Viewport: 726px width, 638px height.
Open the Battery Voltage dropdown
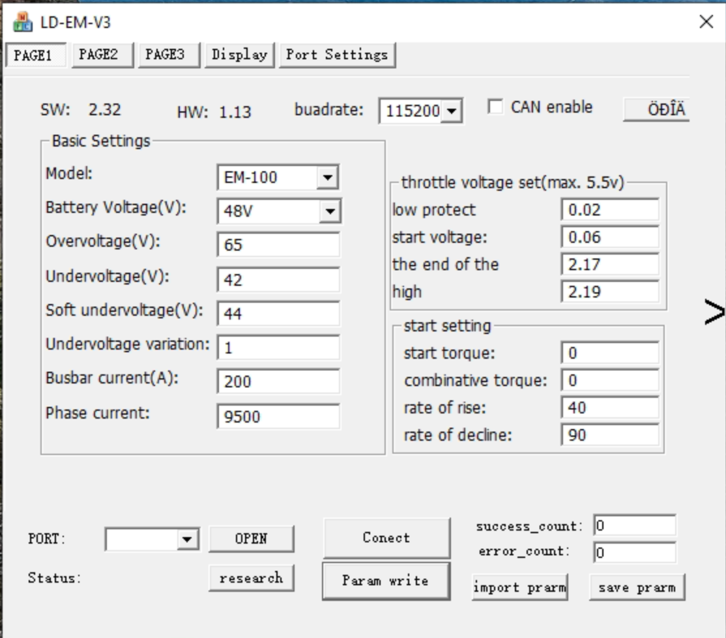pyautogui.click(x=330, y=211)
